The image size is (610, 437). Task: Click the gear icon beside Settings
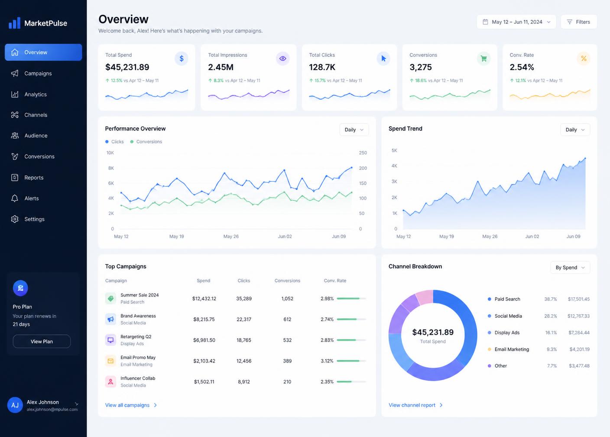click(15, 219)
